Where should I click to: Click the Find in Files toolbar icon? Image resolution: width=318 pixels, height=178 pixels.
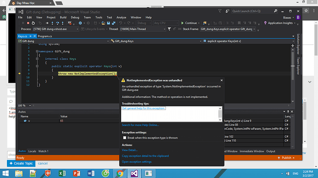click(205, 23)
